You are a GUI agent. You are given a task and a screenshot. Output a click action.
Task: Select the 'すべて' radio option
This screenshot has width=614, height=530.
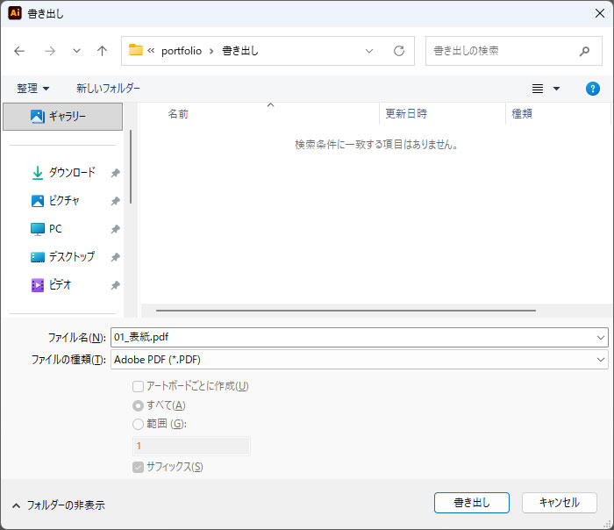(138, 405)
